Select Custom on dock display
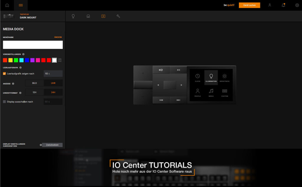 pos(224,93)
